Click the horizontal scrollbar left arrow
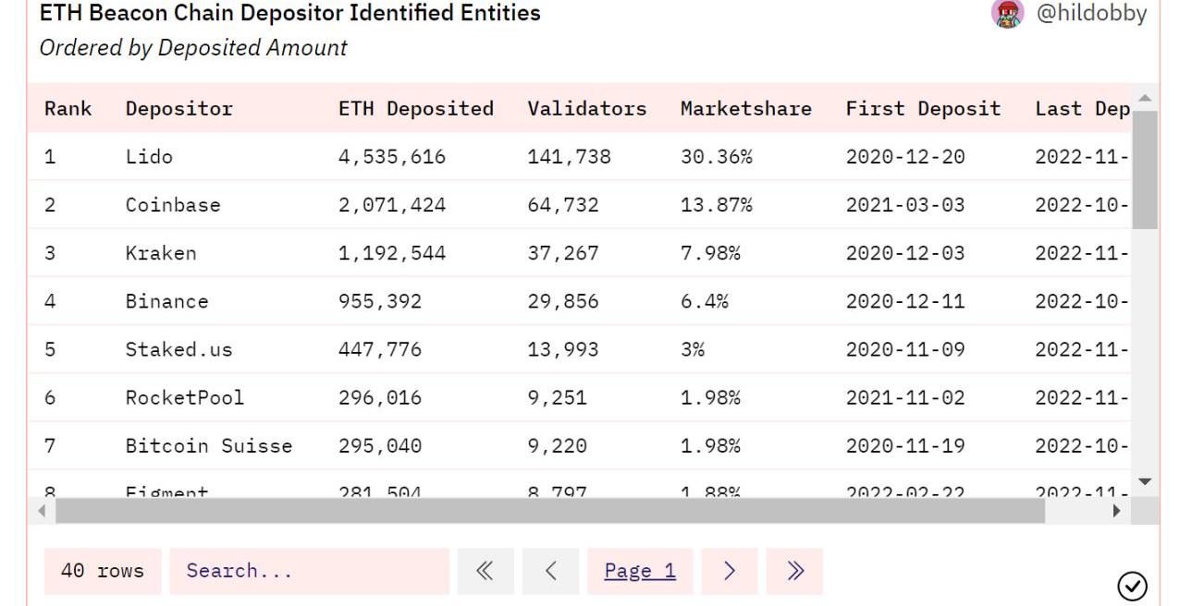 pyautogui.click(x=42, y=511)
